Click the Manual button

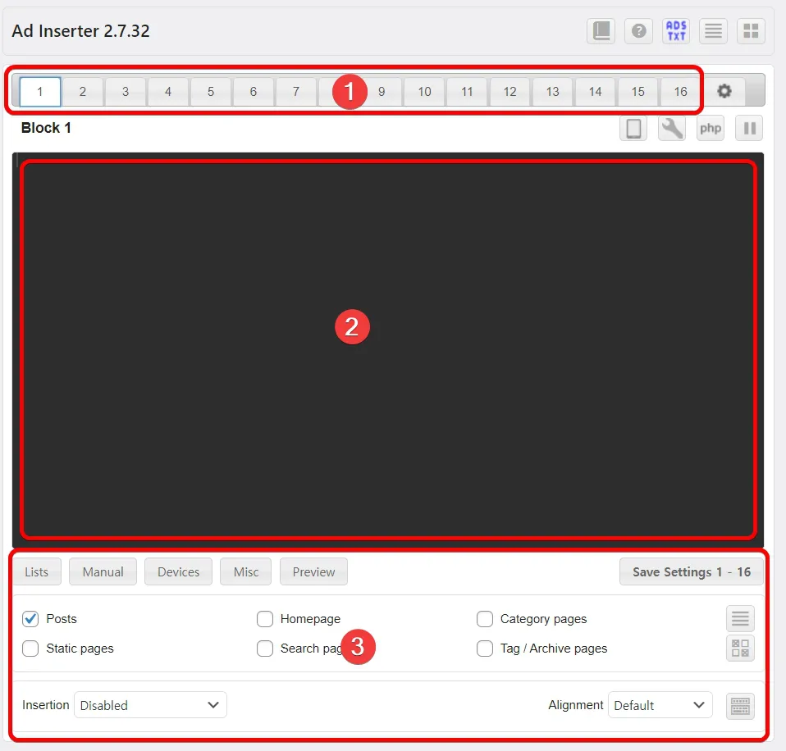click(103, 571)
